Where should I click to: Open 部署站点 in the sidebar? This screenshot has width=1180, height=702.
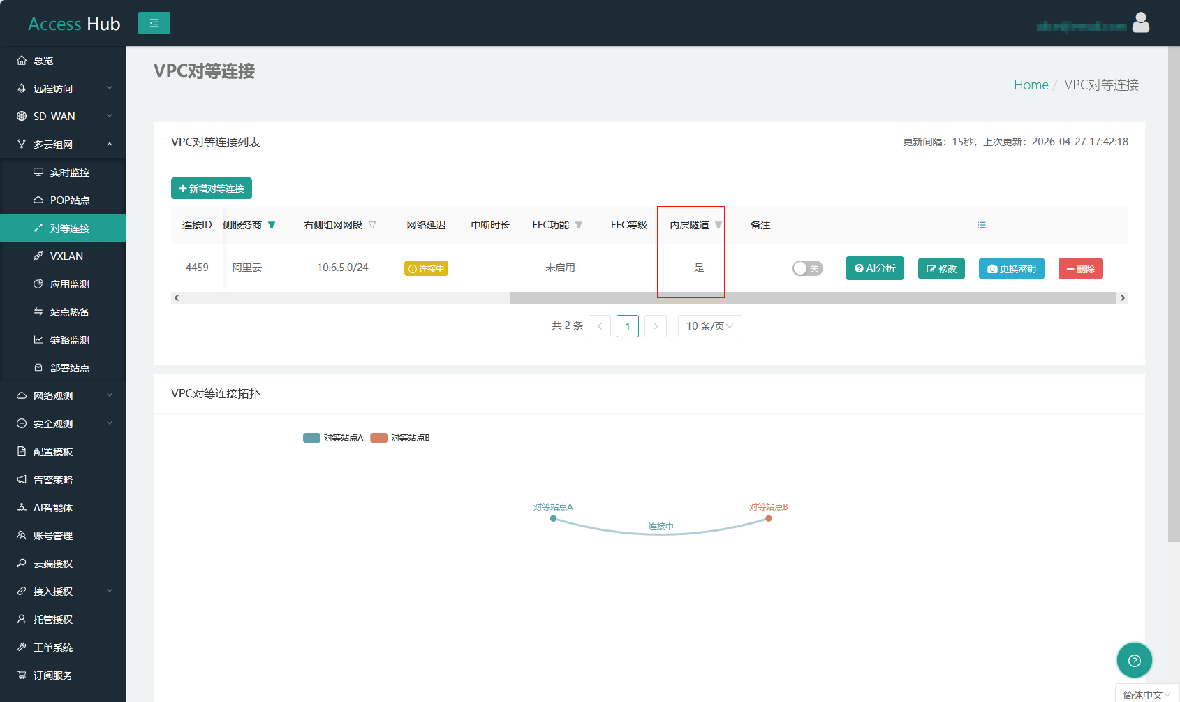63,368
